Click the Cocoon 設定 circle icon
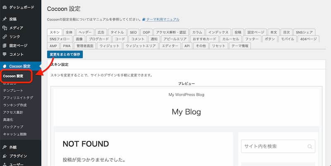The height and width of the screenshot is (166, 331). coord(5,66)
